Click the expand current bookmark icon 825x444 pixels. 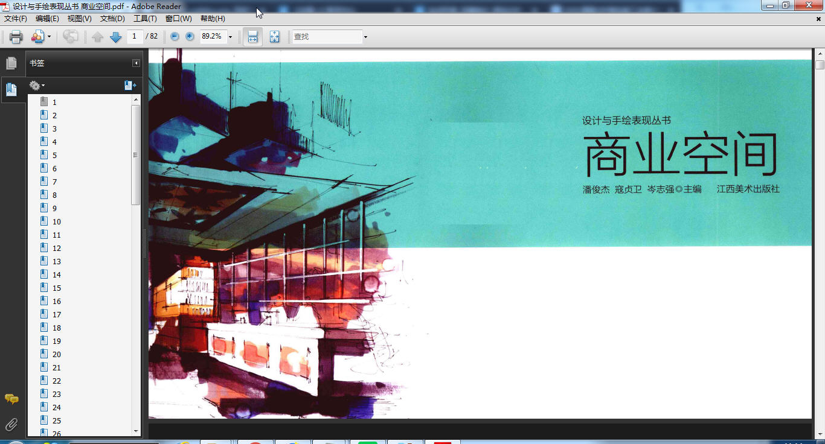pyautogui.click(x=130, y=86)
